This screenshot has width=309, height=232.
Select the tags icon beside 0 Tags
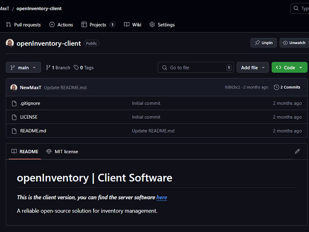point(76,67)
